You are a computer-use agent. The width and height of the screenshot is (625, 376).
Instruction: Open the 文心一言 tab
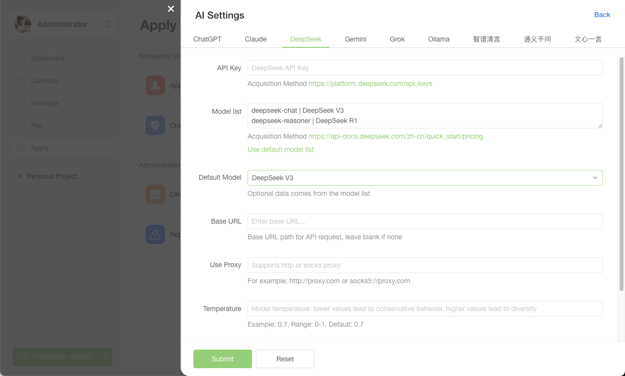coord(588,39)
